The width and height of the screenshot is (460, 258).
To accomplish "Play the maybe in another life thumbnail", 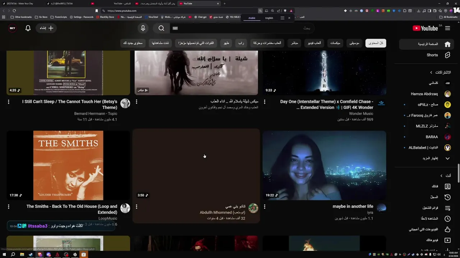I will [x=325, y=165].
